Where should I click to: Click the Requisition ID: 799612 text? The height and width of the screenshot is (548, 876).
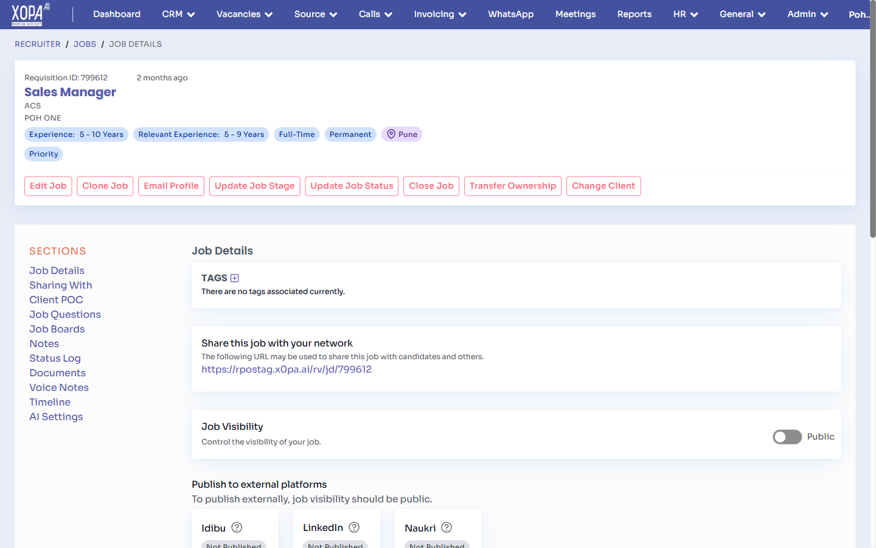(66, 78)
